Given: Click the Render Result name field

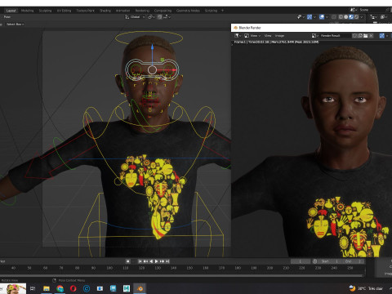Looking at the screenshot, I should click(335, 36).
